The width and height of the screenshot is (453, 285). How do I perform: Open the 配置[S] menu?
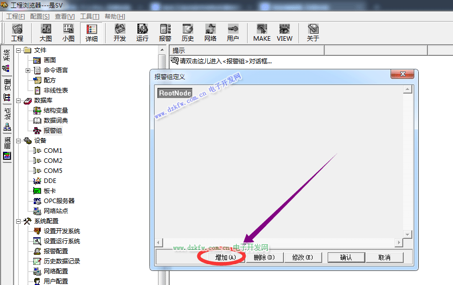(40, 16)
